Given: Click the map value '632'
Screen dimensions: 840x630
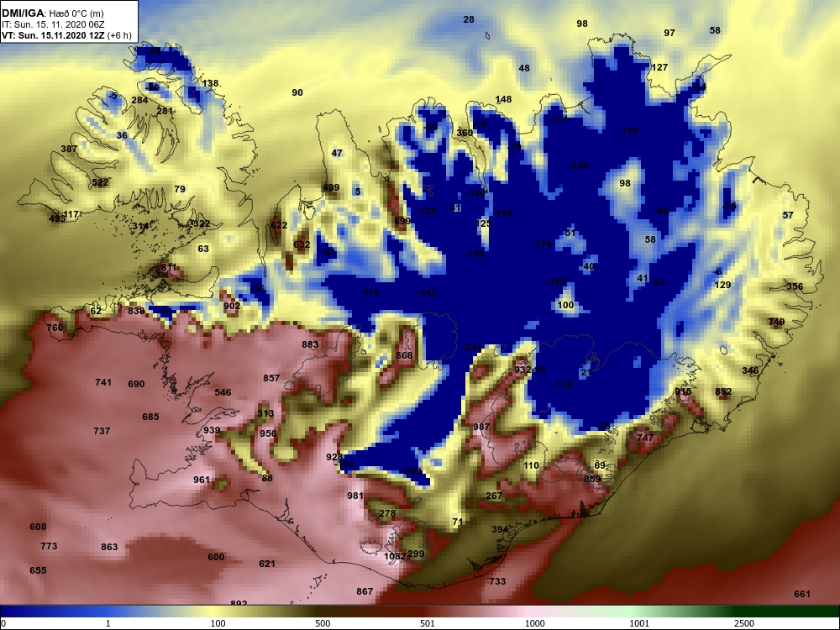Looking at the screenshot, I should (302, 244).
